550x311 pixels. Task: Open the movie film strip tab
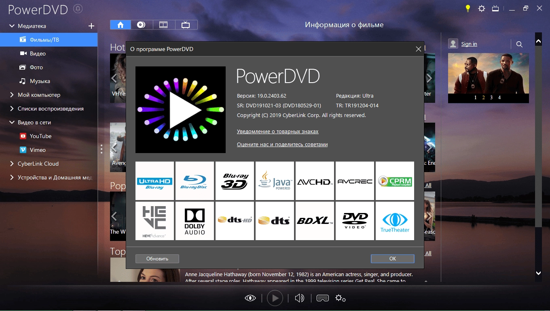[x=163, y=25]
